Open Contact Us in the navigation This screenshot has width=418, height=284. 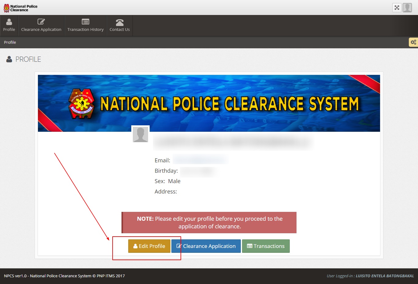[x=120, y=26]
